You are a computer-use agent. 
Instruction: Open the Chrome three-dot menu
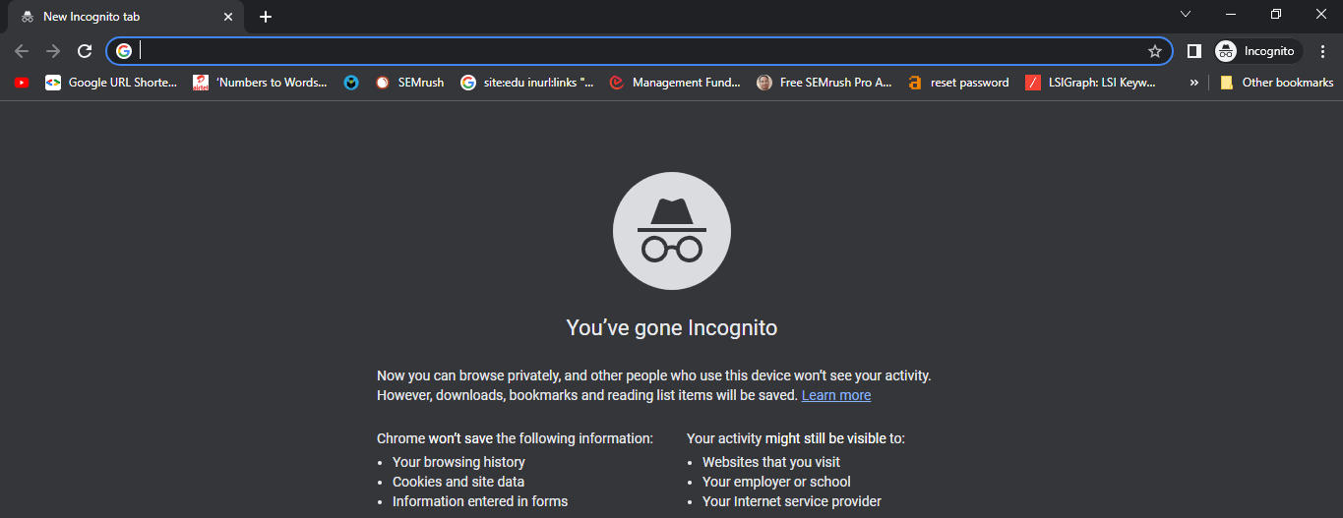[x=1322, y=51]
